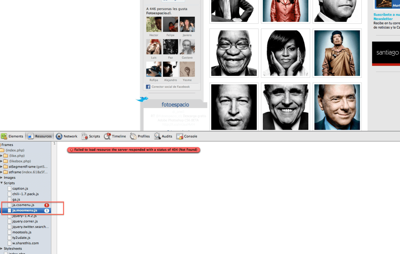400x254 pixels.
Task: Click the red error badge on ja.cssmenu.js
Action: click(47, 205)
